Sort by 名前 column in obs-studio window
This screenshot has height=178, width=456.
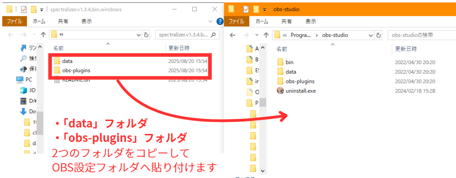[282, 49]
